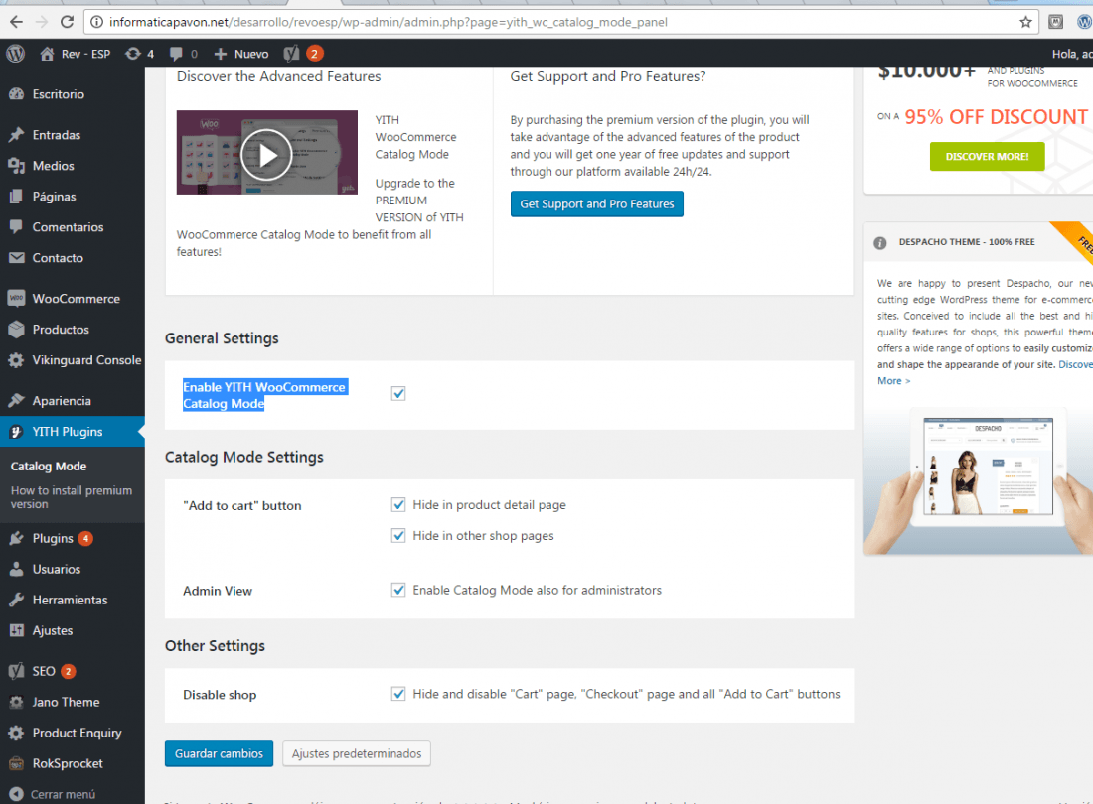Uncheck Hide in other shop pages
Image resolution: width=1093 pixels, height=804 pixels.
point(398,535)
